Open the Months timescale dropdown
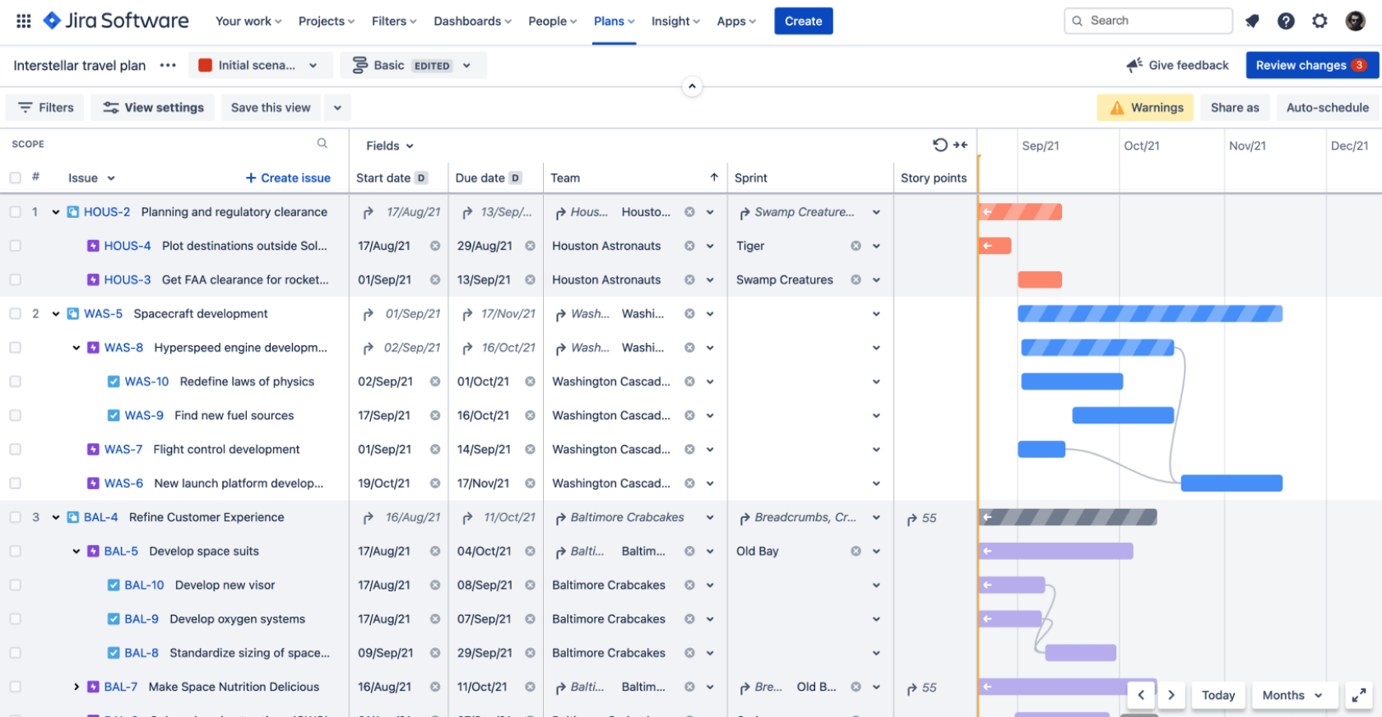 (x=1292, y=696)
